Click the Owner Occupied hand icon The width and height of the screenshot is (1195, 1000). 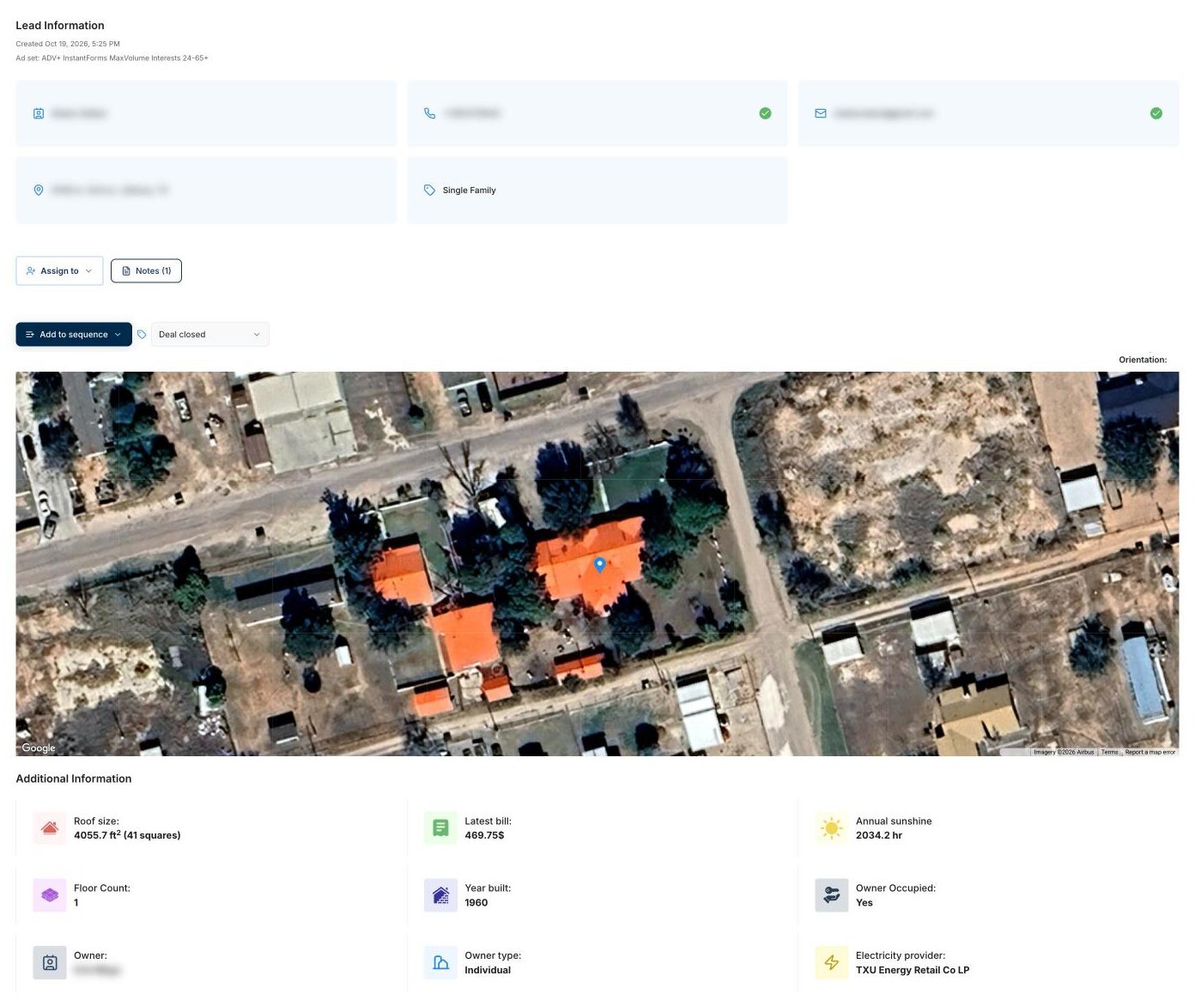(831, 895)
